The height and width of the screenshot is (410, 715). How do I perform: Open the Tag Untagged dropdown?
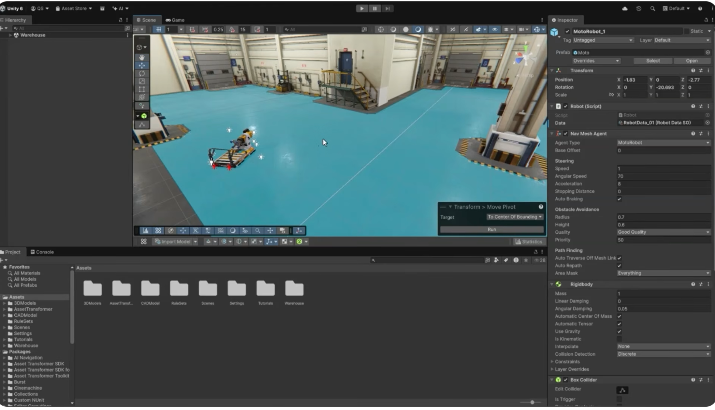603,40
